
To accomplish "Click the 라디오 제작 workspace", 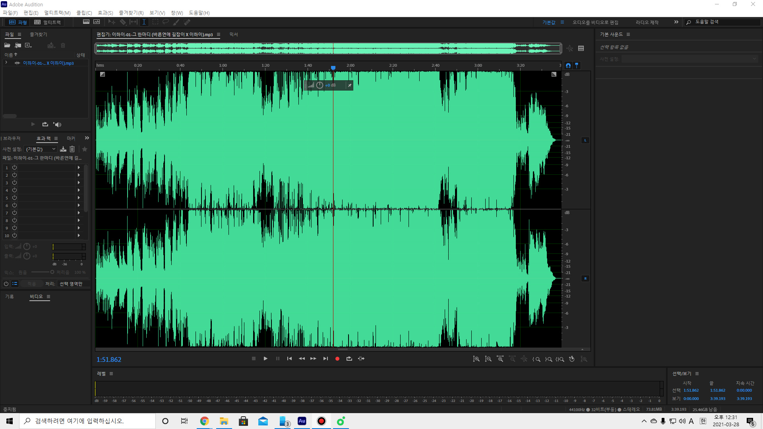I will pos(647,22).
